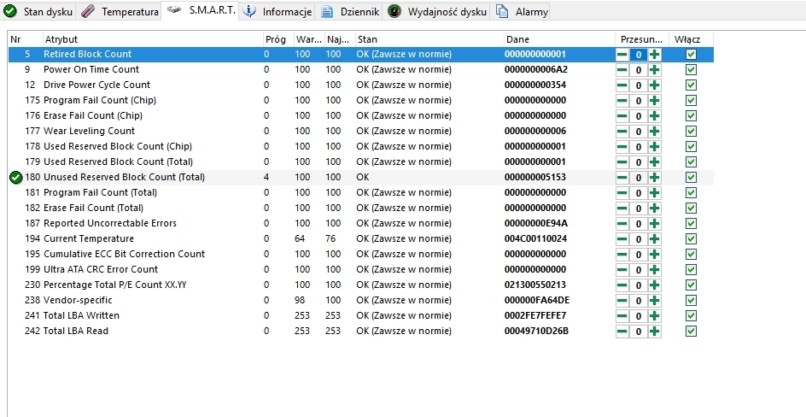Click offset value field for Total LBA Written

click(639, 316)
